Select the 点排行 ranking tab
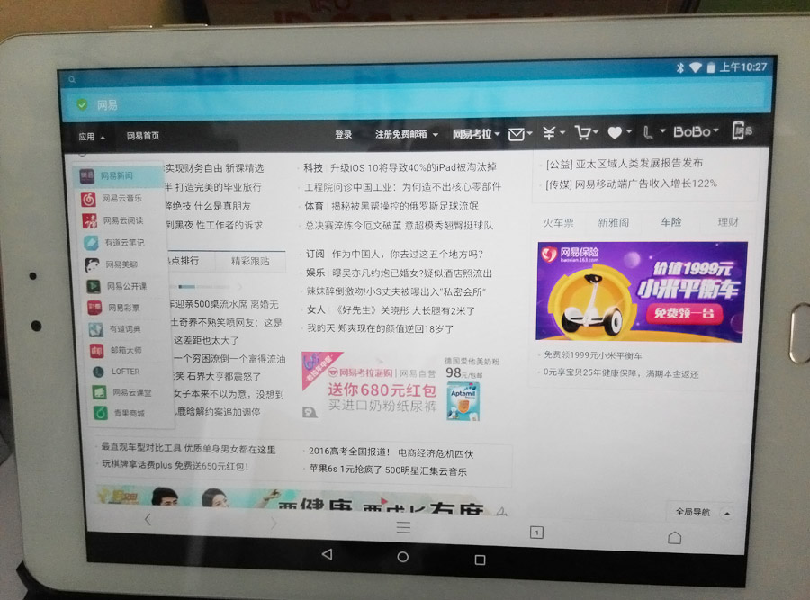Screen dimensions: 810x600 pos(184,260)
